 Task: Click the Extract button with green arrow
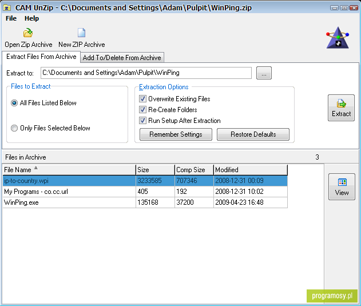tap(341, 108)
